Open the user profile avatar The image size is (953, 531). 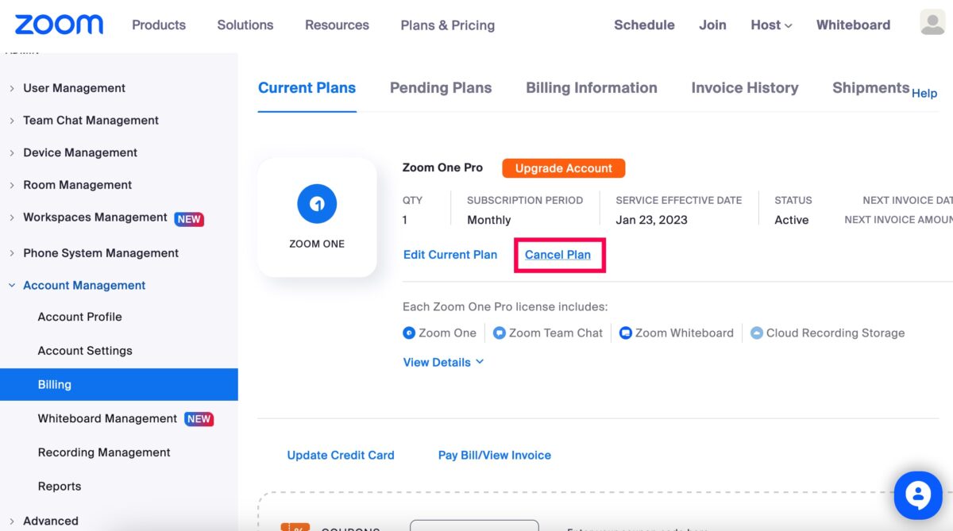932,22
